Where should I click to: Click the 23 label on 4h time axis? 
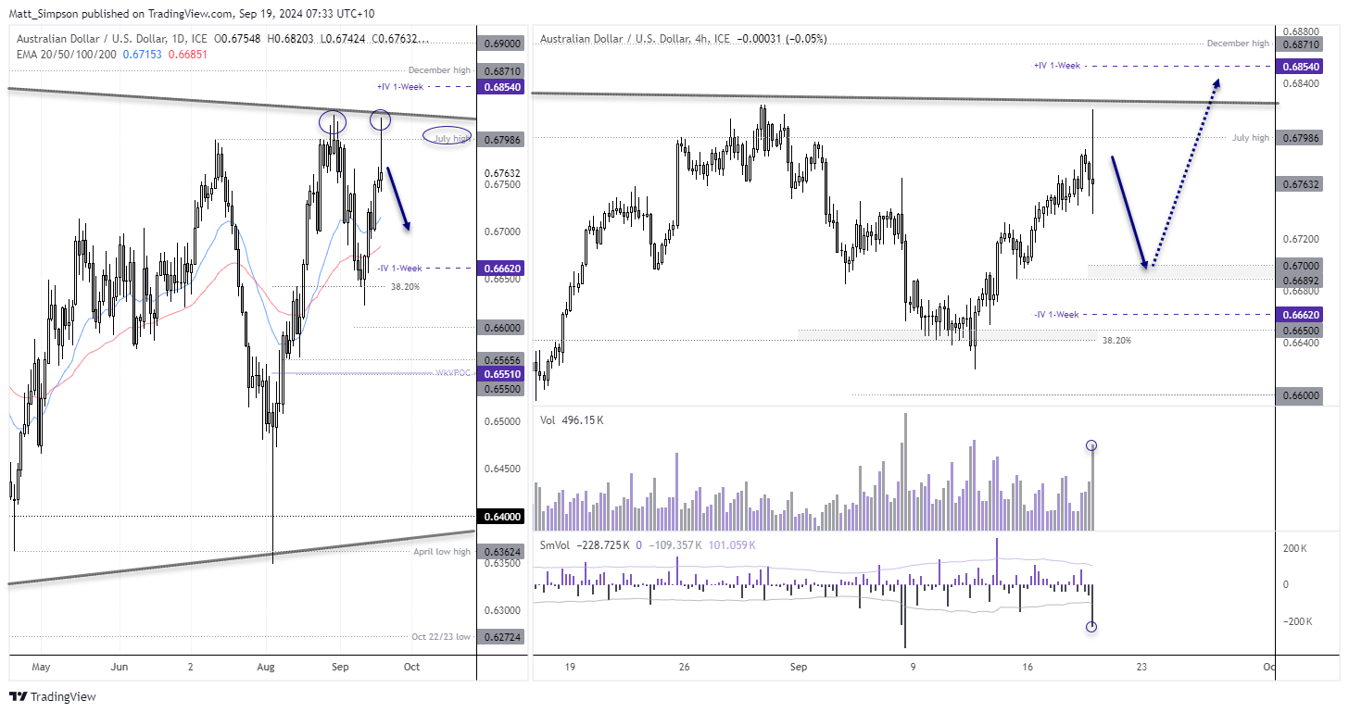click(x=1141, y=667)
